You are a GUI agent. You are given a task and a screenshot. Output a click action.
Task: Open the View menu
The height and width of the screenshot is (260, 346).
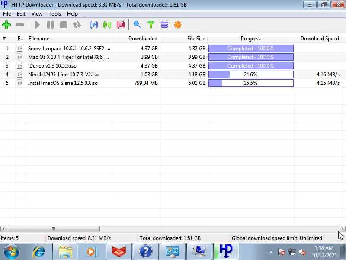tap(37, 14)
